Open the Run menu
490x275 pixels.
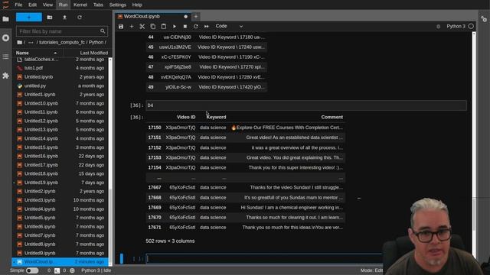63,5
